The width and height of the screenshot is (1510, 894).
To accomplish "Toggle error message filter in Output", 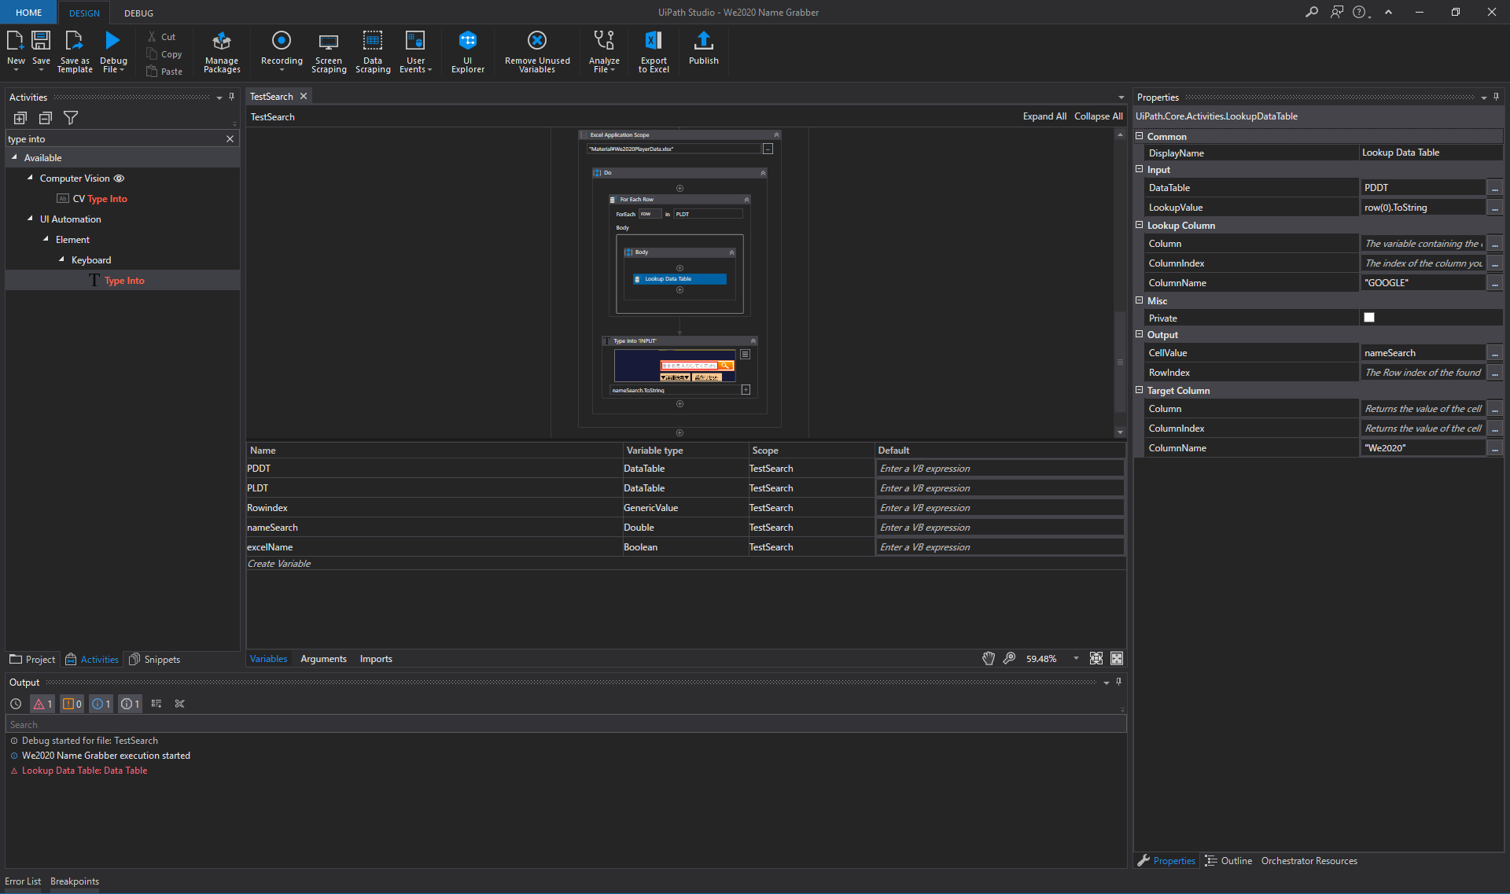I will coord(42,704).
